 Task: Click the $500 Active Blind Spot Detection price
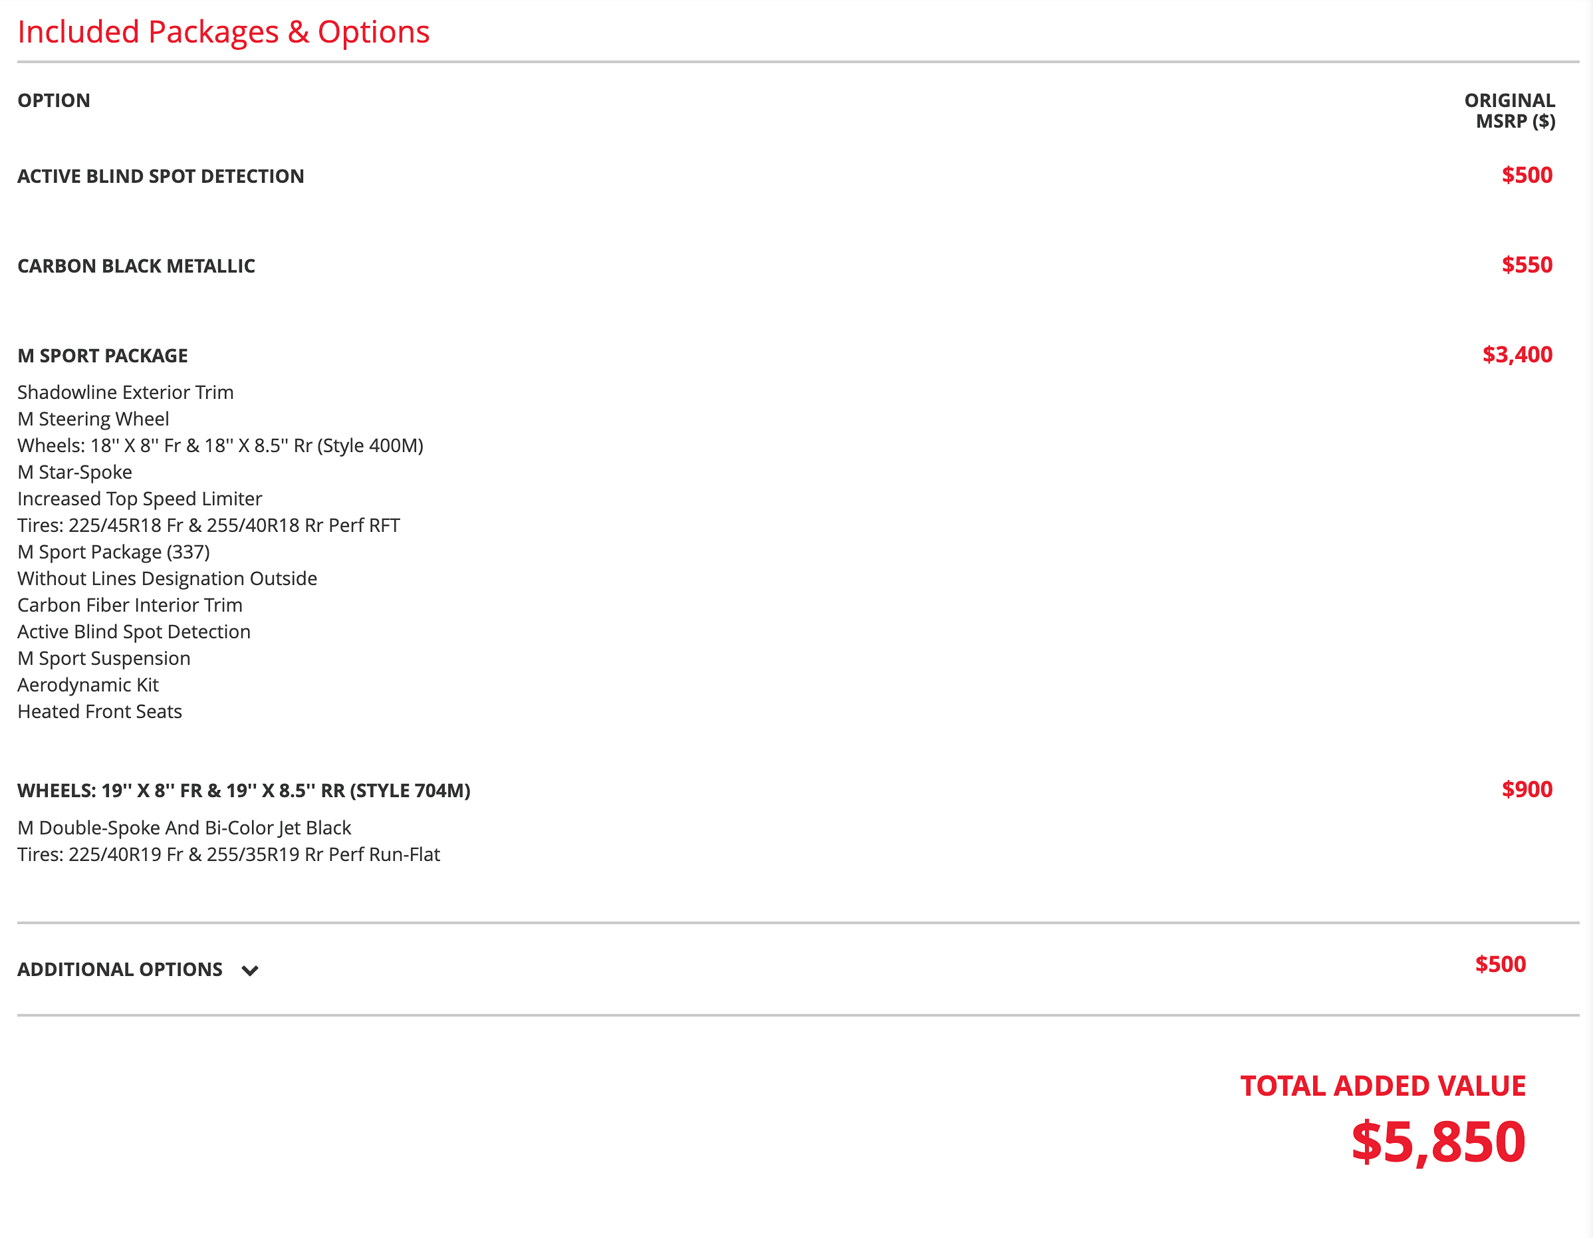pos(1527,175)
